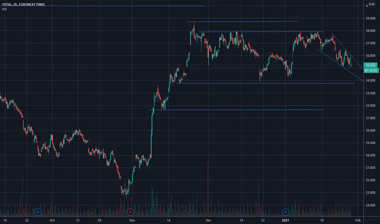Image resolution: width=380 pixels, height=224 pixels.
Task: Click the Nov label on time axis
Action: pos(132,220)
